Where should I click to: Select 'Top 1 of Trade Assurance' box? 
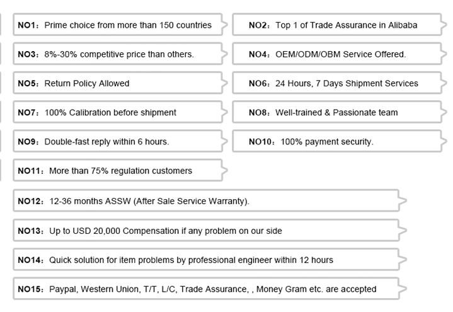pyautogui.click(x=333, y=25)
